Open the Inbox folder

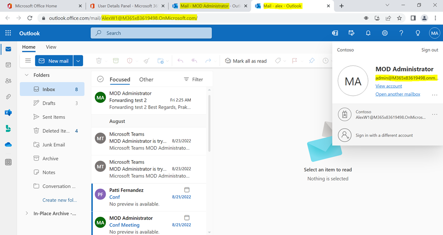[52, 89]
